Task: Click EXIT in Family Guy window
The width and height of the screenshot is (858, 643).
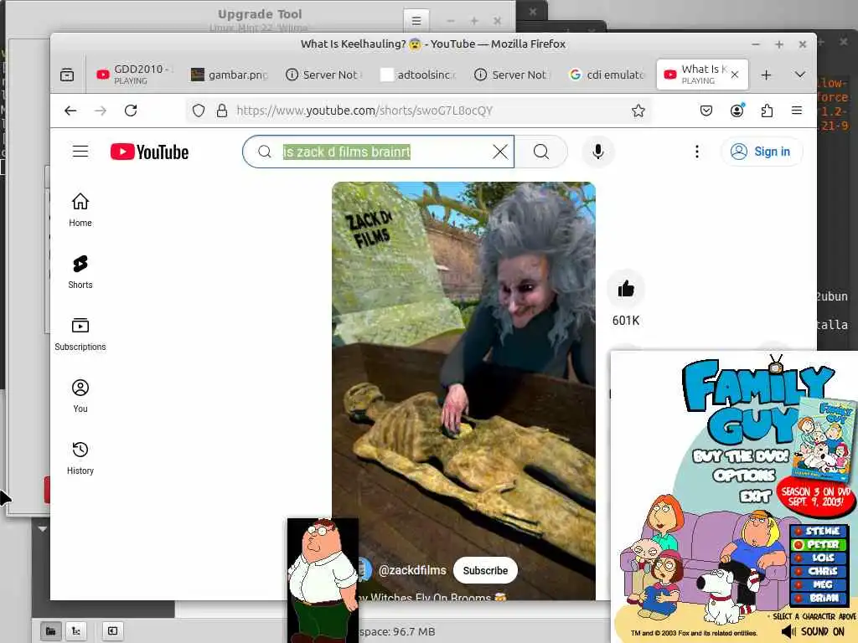Action: [755, 496]
